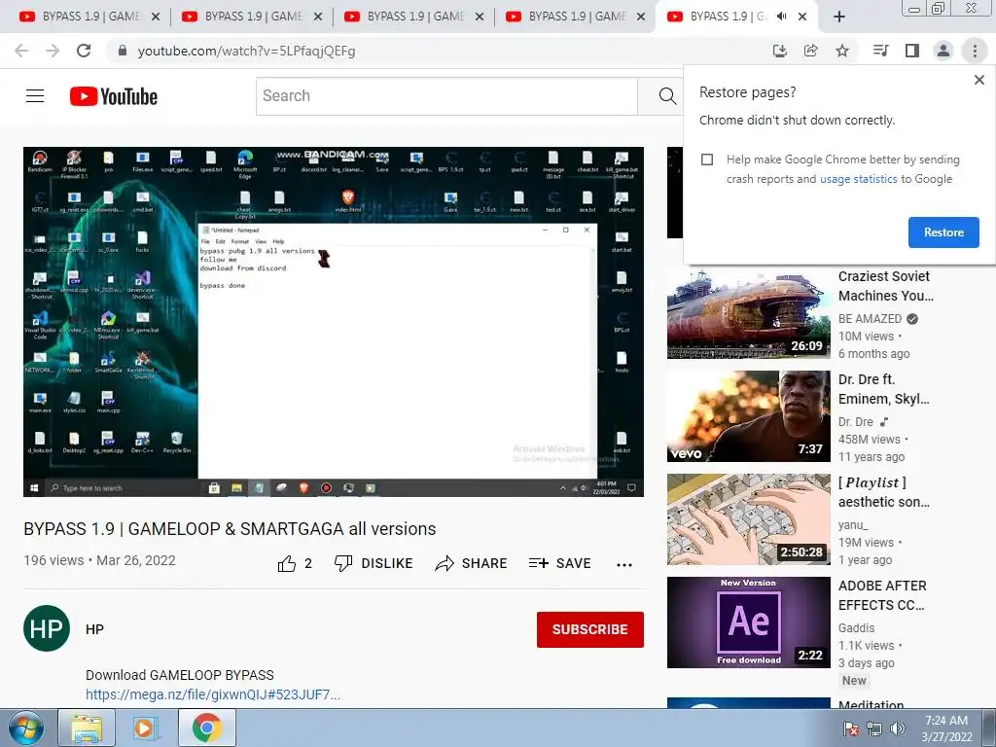Open the Dr. Dre ft. Eminem video thumbnail

[748, 416]
